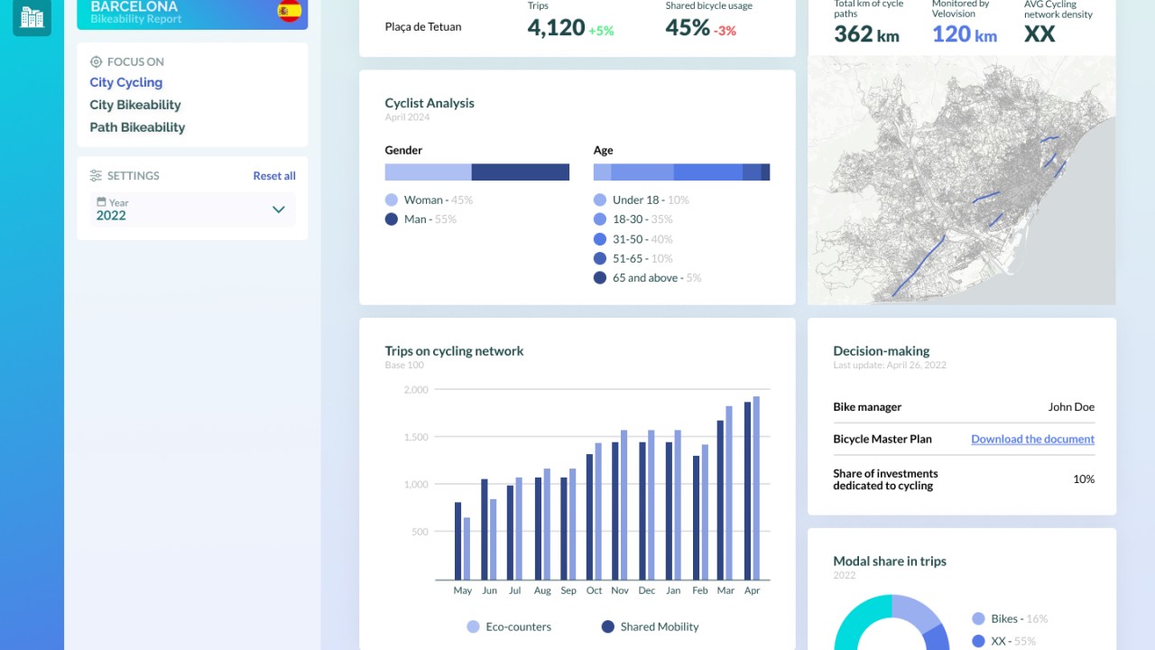Select the City Bikeability focus option
The width and height of the screenshot is (1155, 650).
[x=135, y=105]
